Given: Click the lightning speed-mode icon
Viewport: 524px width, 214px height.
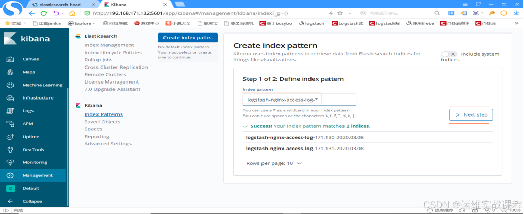Looking at the screenshot, I should click(331, 13).
